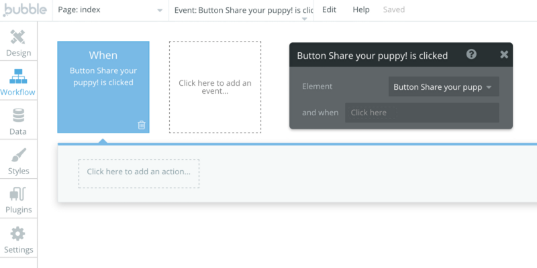Click the 'and when' condition field
The image size is (537, 268).
[422, 113]
